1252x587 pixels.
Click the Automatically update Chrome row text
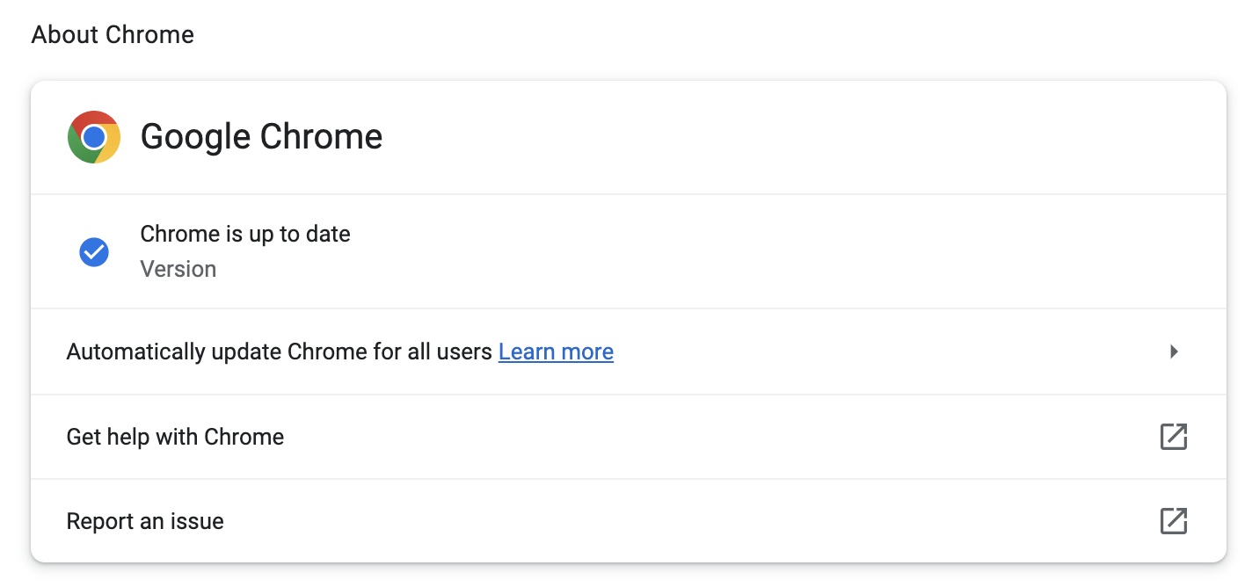coord(280,351)
